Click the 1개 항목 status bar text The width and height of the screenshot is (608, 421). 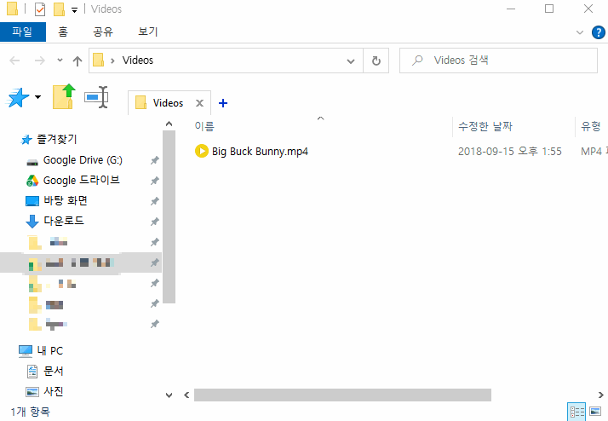tap(31, 412)
